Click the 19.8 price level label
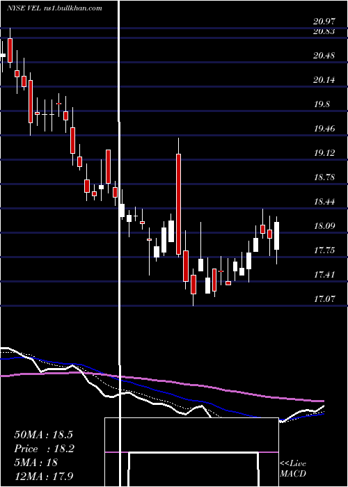Screen dimensions: 348x487 tap(322, 104)
